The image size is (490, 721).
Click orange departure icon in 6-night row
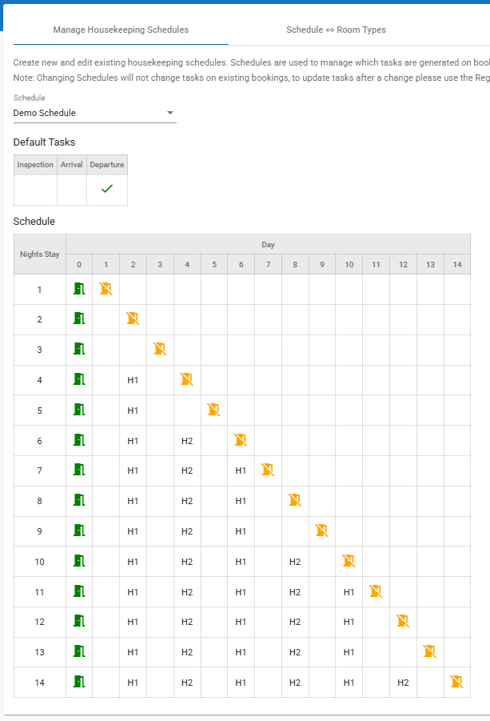[241, 440]
